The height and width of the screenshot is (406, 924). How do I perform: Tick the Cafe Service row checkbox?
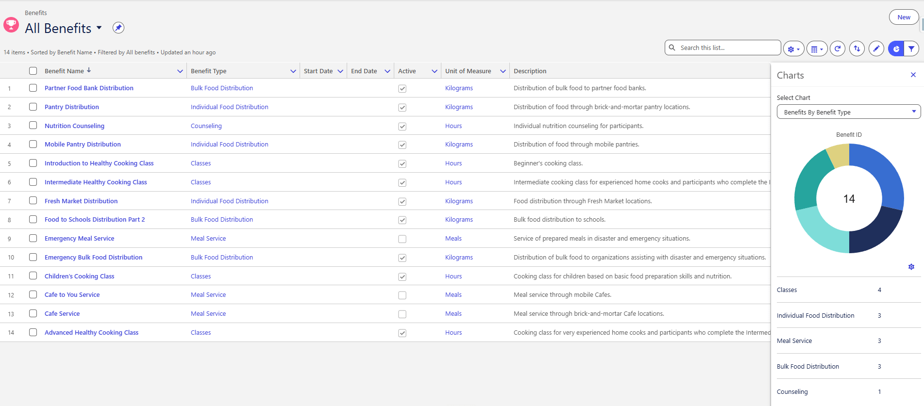tap(33, 313)
